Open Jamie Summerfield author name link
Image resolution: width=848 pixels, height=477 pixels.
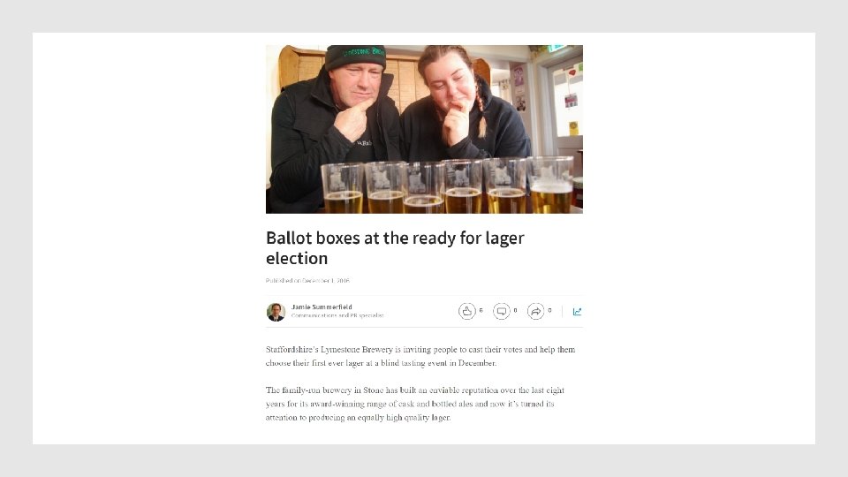322,307
